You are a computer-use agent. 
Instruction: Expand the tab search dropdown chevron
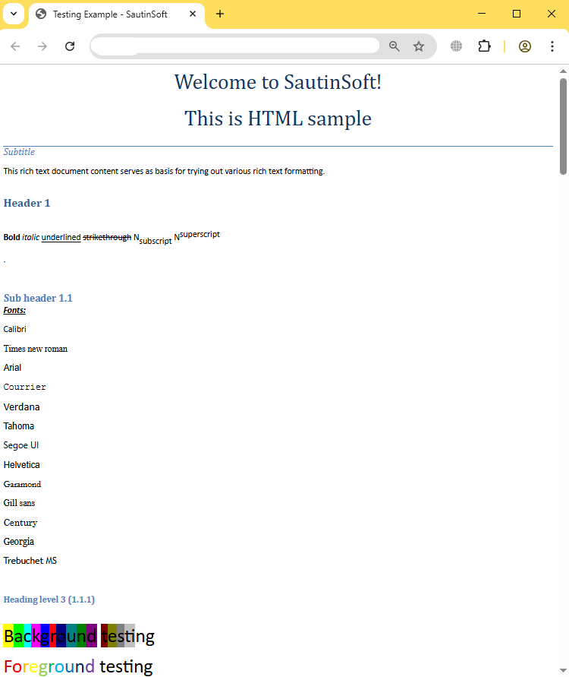(x=14, y=14)
